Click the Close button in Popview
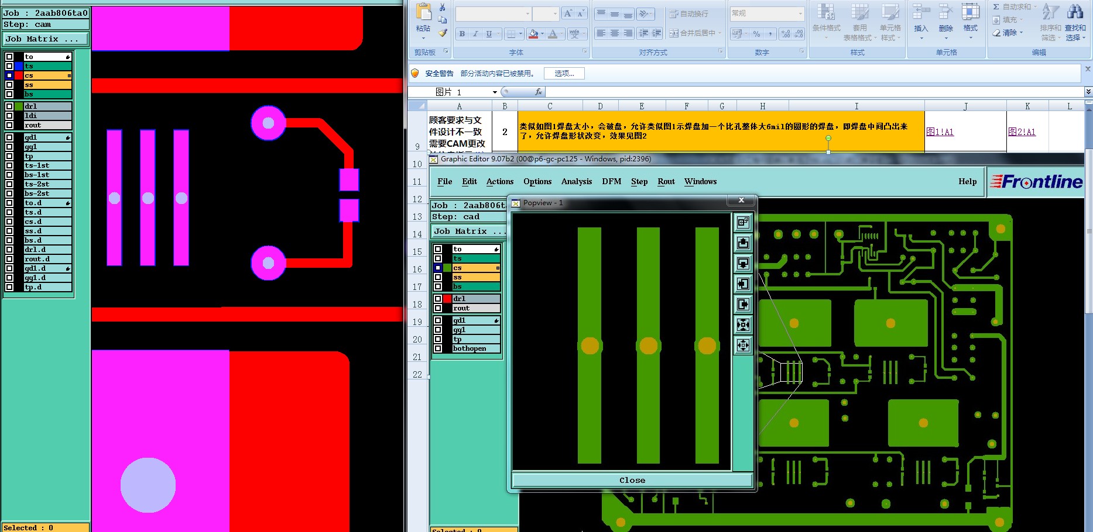 [x=632, y=480]
